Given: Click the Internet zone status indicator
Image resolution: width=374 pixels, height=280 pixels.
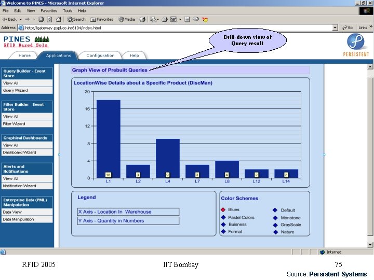Looking at the screenshot, I should pyautogui.click(x=330, y=252).
